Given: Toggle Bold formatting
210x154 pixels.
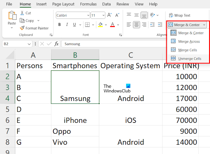Looking at the screenshot, I should (59, 25).
